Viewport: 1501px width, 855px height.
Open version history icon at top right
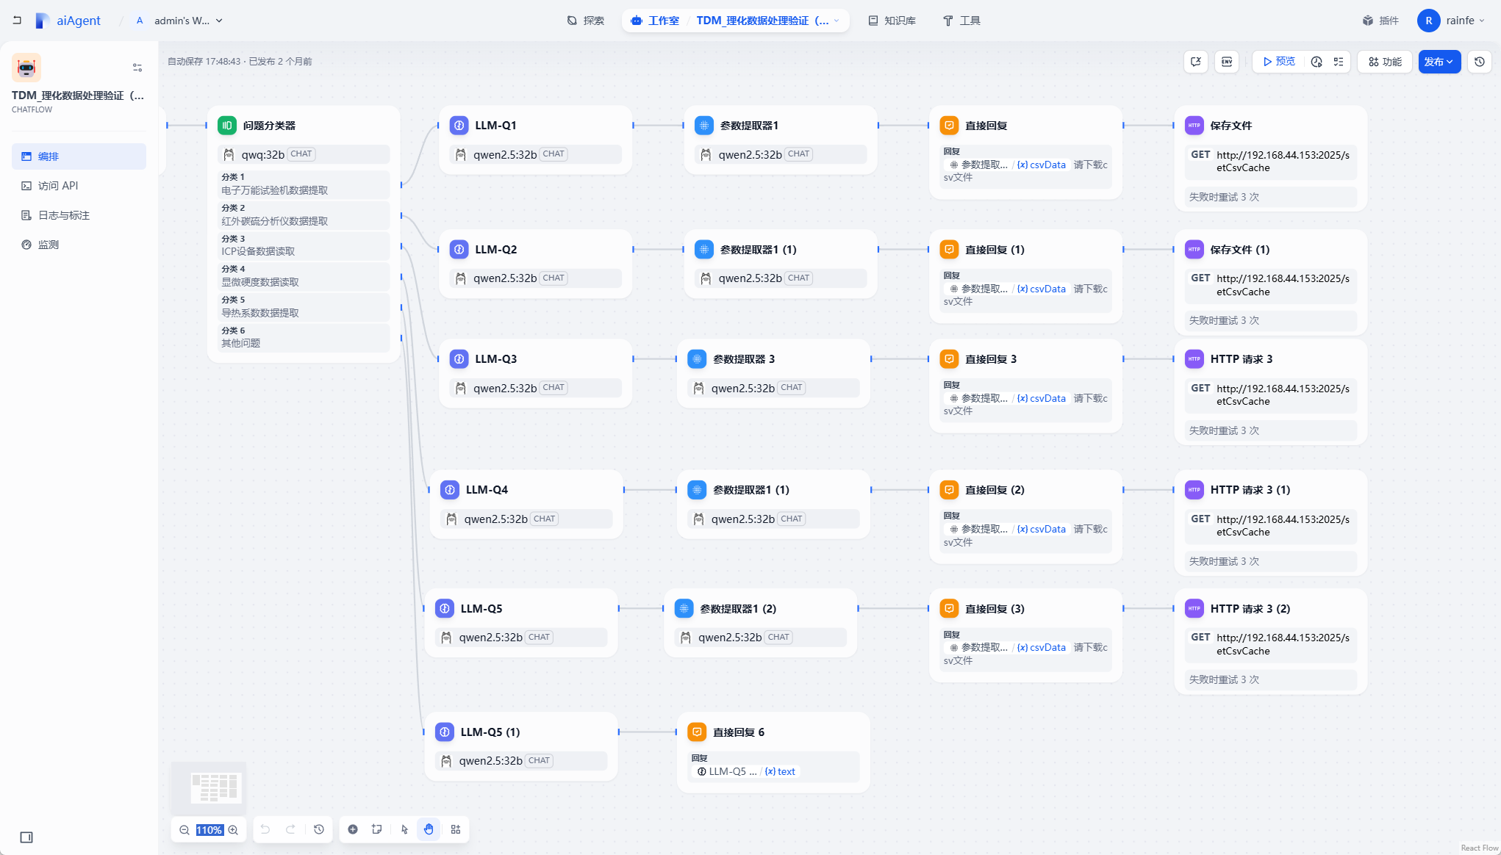click(x=1480, y=62)
